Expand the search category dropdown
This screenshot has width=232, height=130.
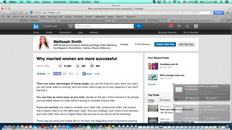(x=71, y=26)
